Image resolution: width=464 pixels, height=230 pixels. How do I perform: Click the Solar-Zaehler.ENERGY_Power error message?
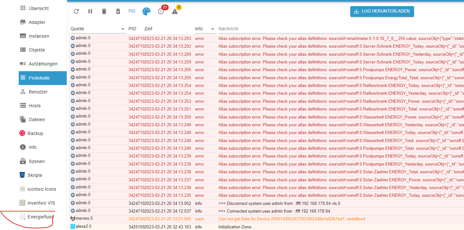click(x=341, y=180)
